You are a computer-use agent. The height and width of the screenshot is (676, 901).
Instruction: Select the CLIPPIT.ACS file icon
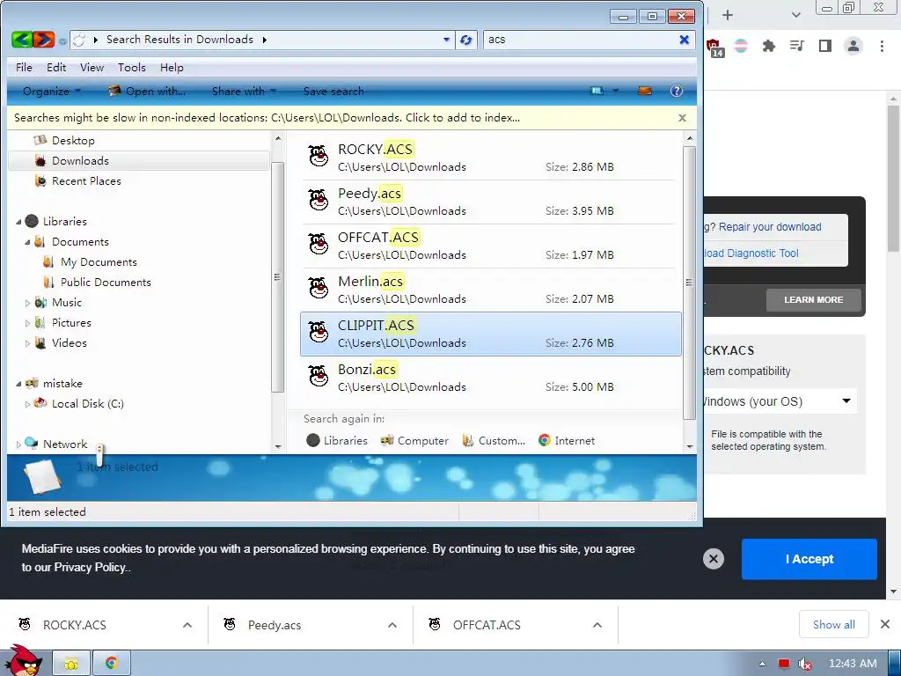pos(319,333)
